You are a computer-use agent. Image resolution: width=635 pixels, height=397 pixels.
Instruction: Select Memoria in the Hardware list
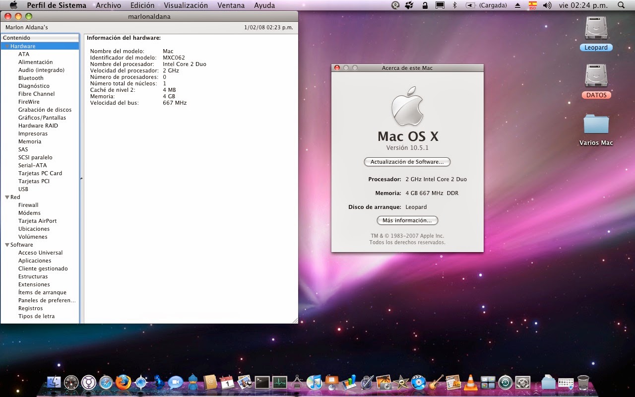tap(30, 141)
